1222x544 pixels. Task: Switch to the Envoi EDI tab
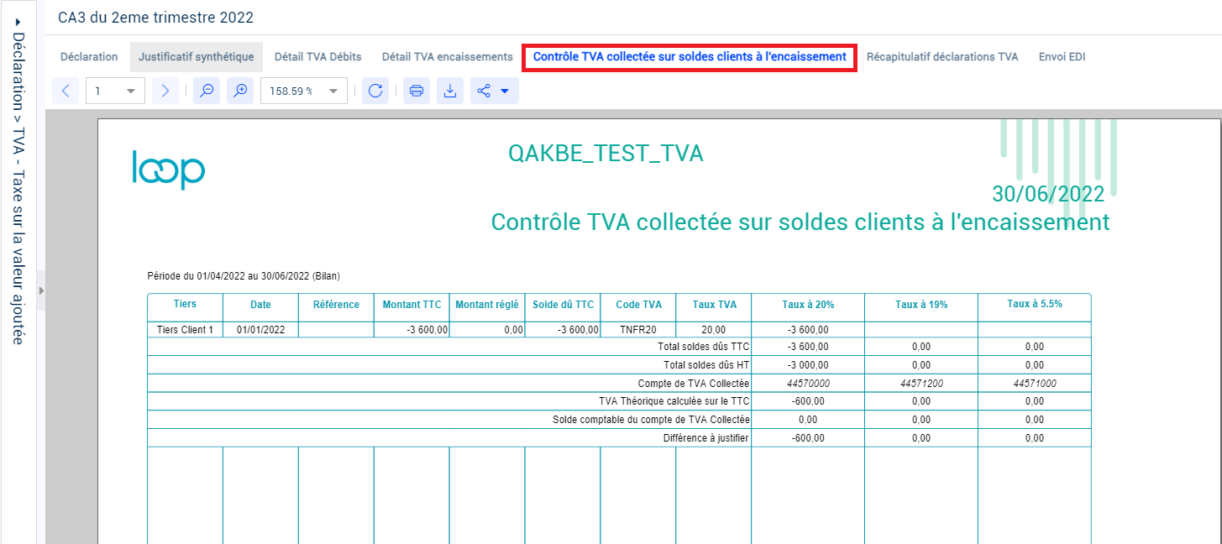pos(1062,57)
